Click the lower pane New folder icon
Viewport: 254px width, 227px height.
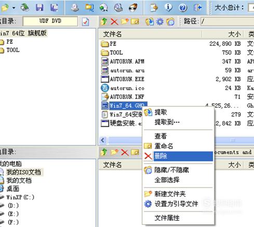point(114,152)
